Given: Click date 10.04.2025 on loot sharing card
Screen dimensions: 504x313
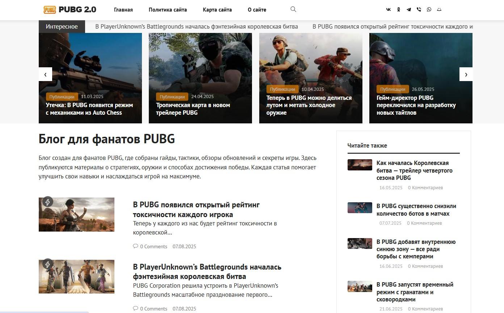Looking at the screenshot, I should 313,89.
